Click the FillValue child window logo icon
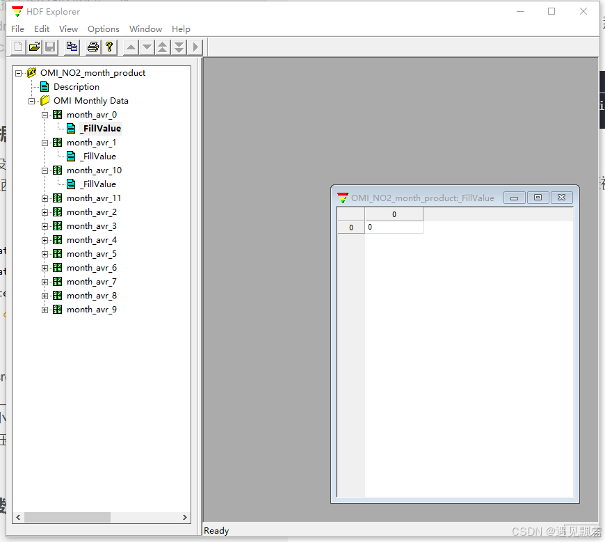This screenshot has width=605, height=542. 343,198
